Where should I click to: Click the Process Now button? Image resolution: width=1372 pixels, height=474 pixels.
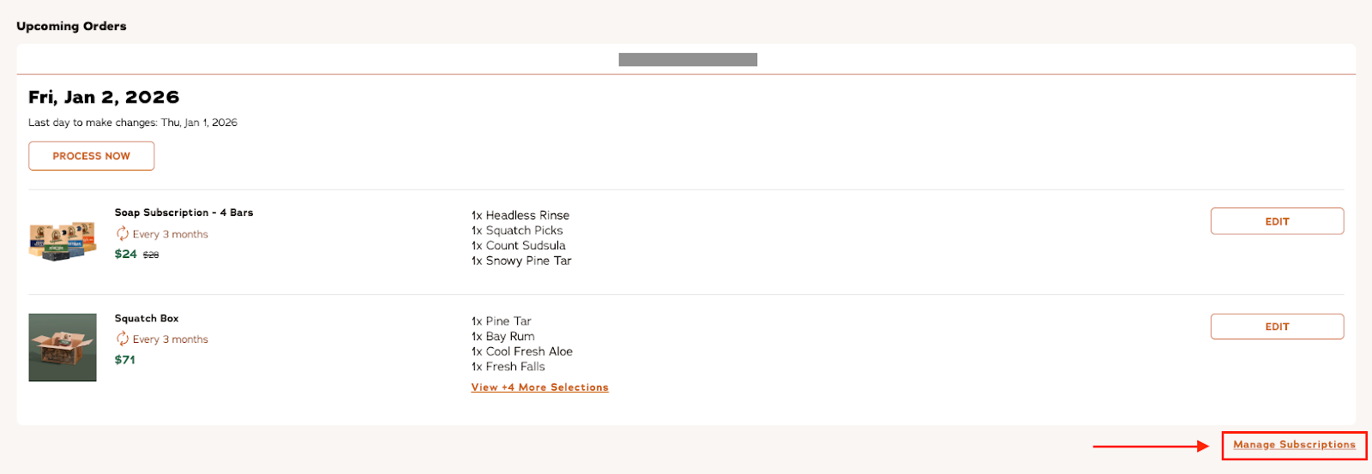pos(91,156)
